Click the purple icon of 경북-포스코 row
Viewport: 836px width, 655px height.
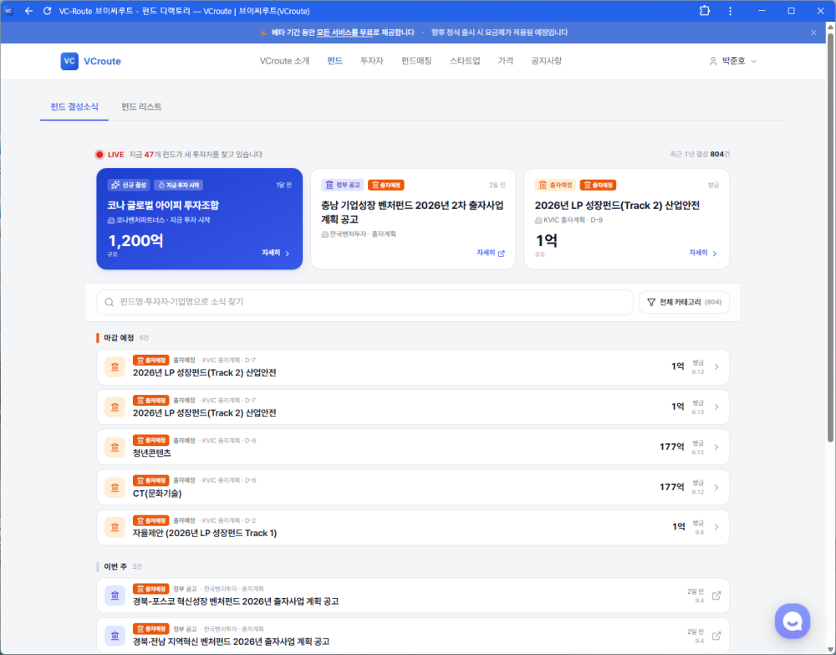(x=115, y=596)
